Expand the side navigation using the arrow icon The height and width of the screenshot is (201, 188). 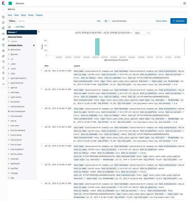tap(3, 84)
